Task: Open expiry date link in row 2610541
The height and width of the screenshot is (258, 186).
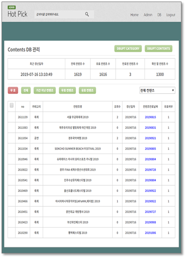Action: coord(150,180)
